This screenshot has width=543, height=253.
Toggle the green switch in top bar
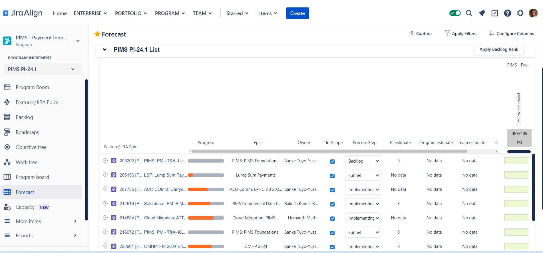(455, 13)
